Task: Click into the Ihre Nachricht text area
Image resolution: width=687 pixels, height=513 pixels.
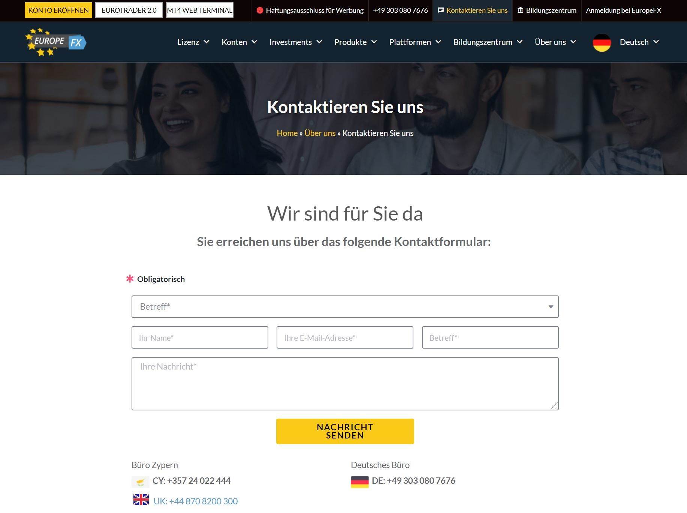Action: click(345, 384)
